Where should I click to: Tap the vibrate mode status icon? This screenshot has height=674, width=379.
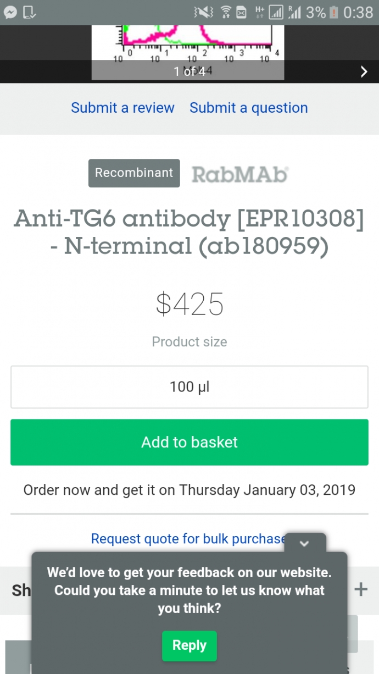click(x=204, y=12)
